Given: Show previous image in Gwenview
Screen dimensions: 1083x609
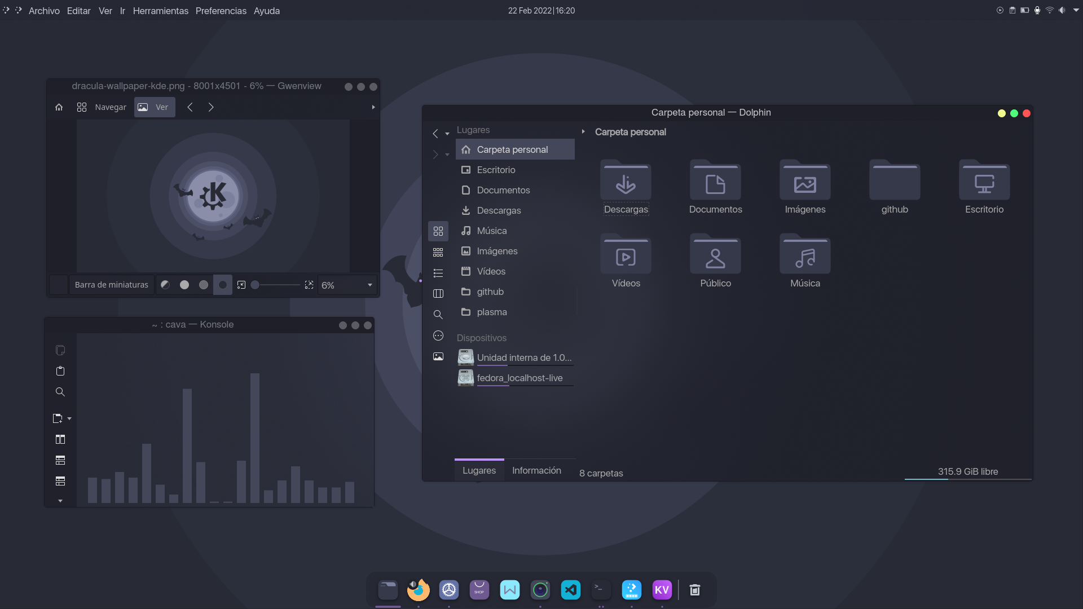Looking at the screenshot, I should [190, 107].
